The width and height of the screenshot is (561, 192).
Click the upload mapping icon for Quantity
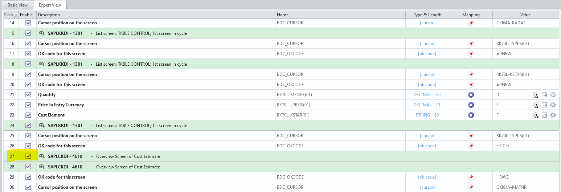point(471,95)
